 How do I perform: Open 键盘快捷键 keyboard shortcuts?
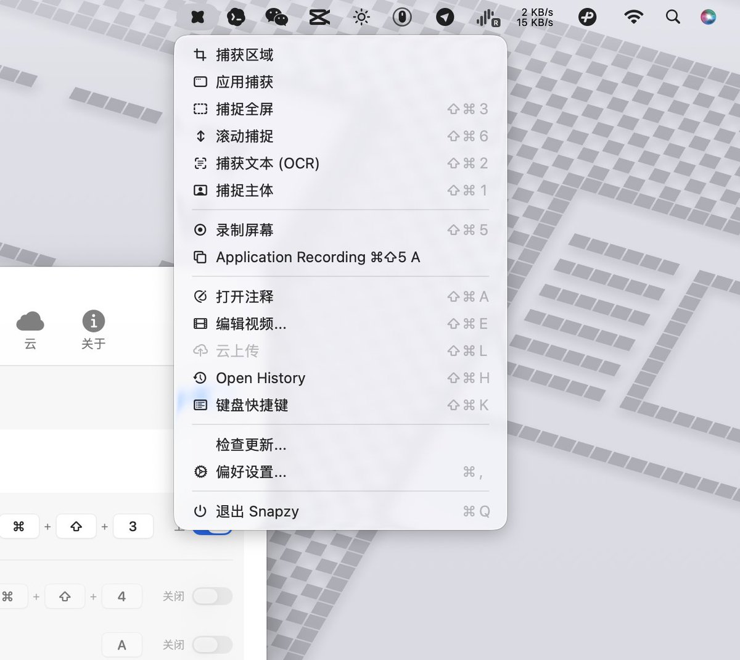coord(340,405)
